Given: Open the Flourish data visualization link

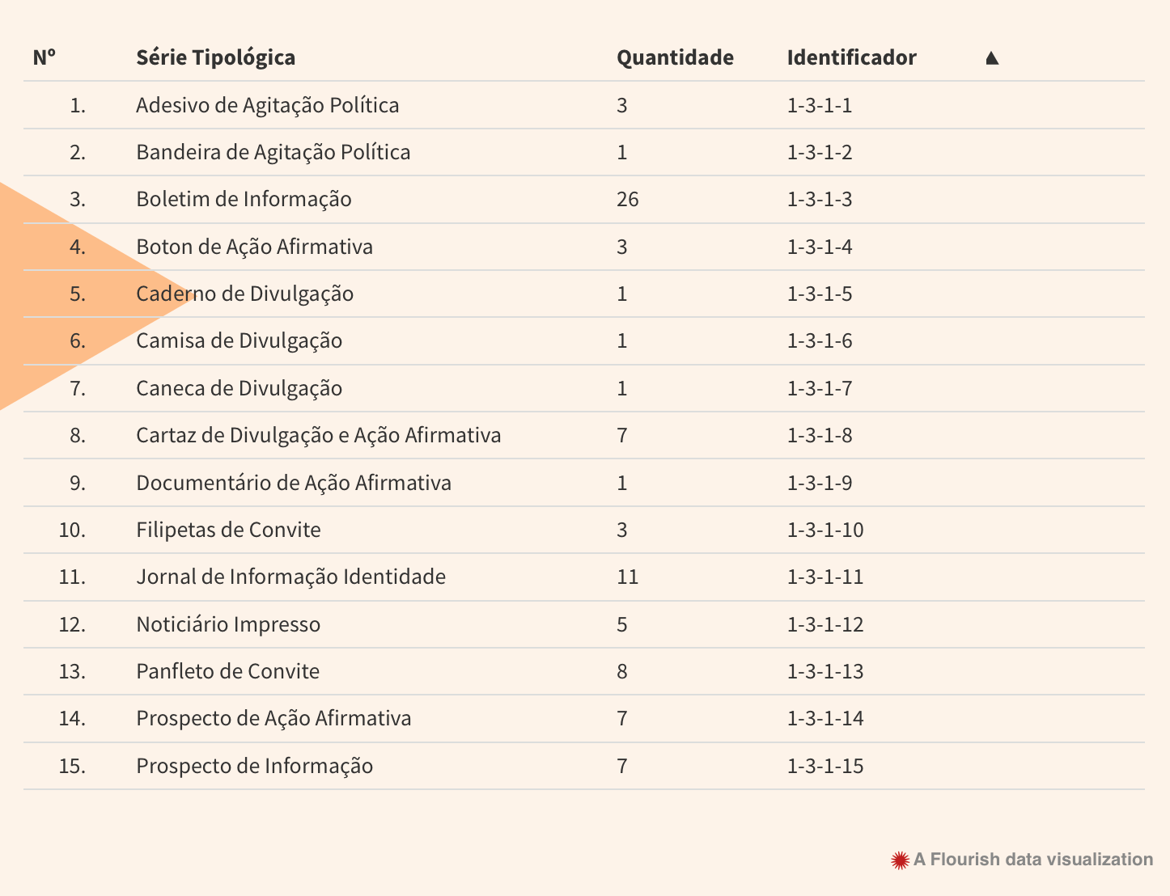Looking at the screenshot, I should tap(1032, 860).
